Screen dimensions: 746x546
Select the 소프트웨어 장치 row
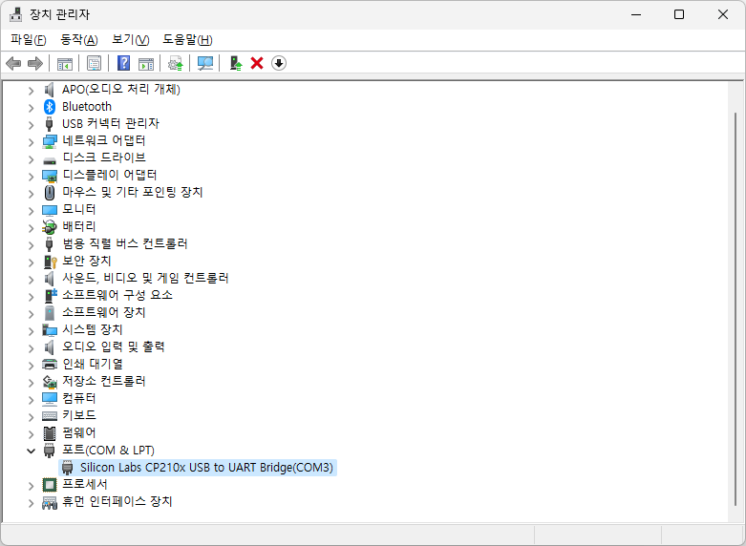(104, 312)
